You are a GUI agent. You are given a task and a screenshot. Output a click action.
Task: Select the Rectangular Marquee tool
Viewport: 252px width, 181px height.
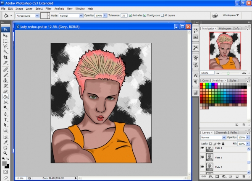pos(5,41)
